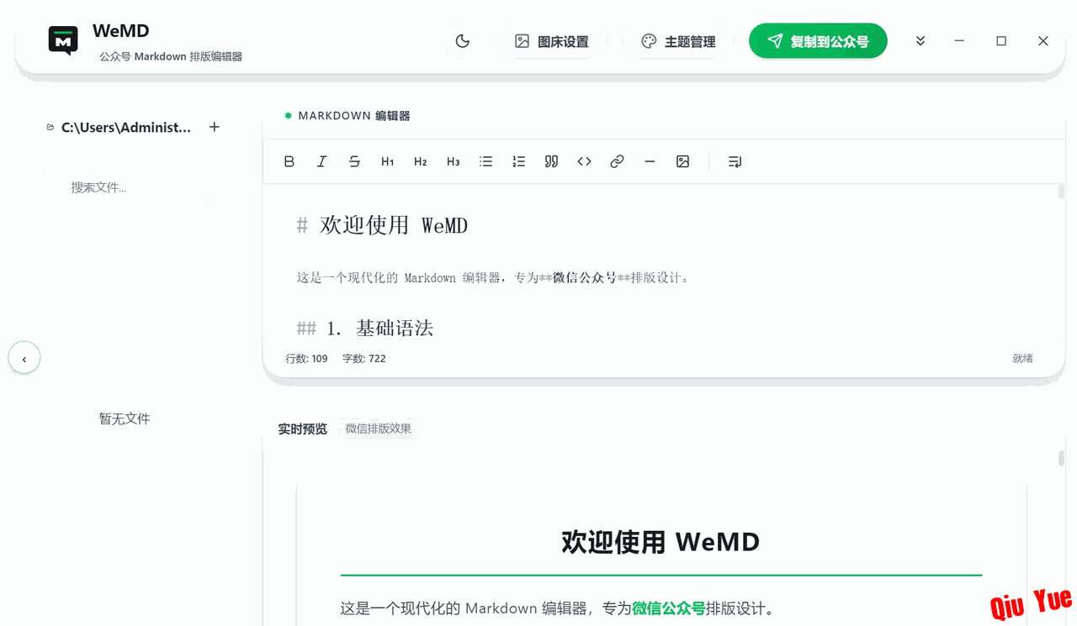Screen dimensions: 1077x626
Task: Click the word wrap toolbar icon
Action: point(735,161)
